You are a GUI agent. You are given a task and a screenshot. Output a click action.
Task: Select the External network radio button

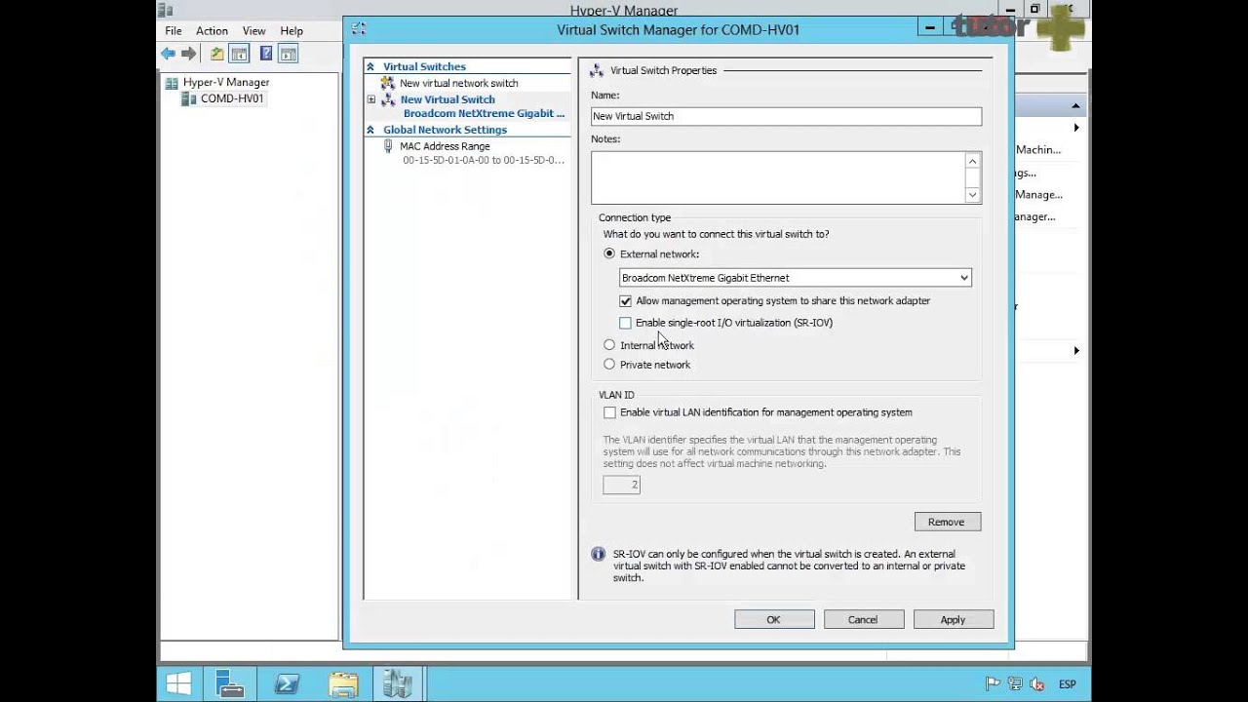point(609,253)
